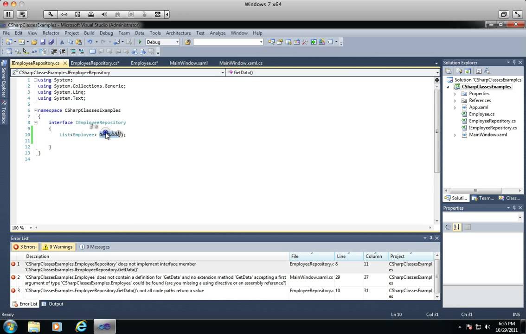
Task: Open the Find search combo box dropdown arrow
Action: (261, 42)
